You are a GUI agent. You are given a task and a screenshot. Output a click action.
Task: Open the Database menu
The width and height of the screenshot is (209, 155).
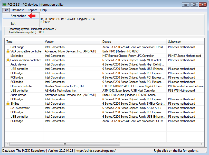point(18,10)
